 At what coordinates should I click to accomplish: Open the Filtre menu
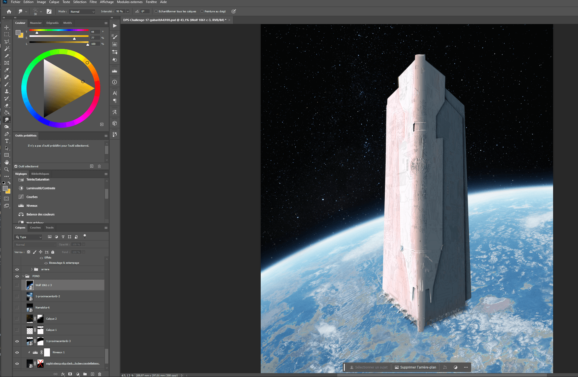[x=93, y=2]
